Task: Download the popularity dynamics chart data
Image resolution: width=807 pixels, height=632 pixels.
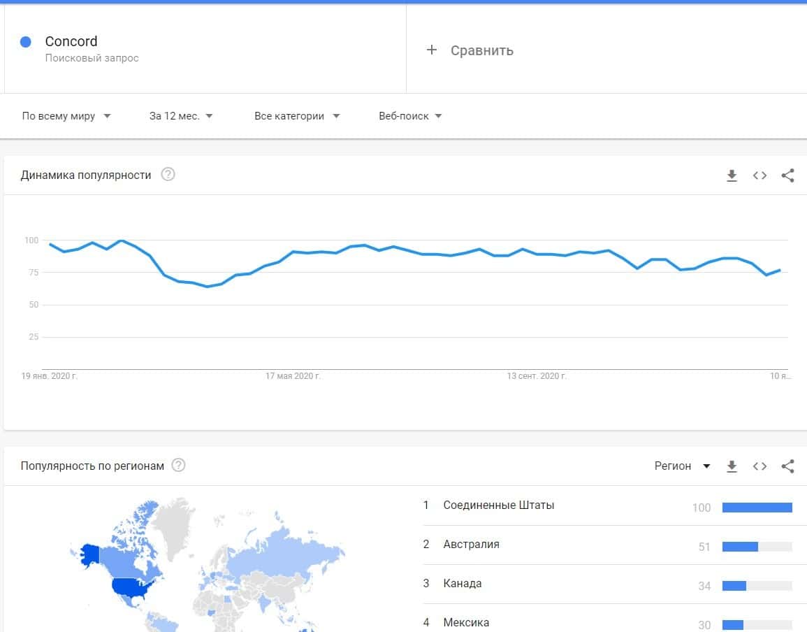Action: coord(732,175)
